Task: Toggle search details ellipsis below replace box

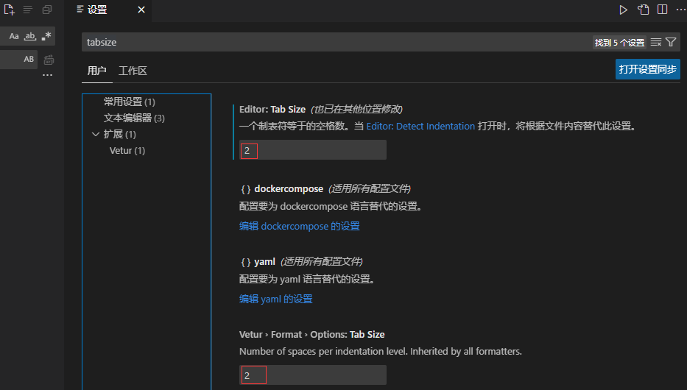Action: coord(47,75)
